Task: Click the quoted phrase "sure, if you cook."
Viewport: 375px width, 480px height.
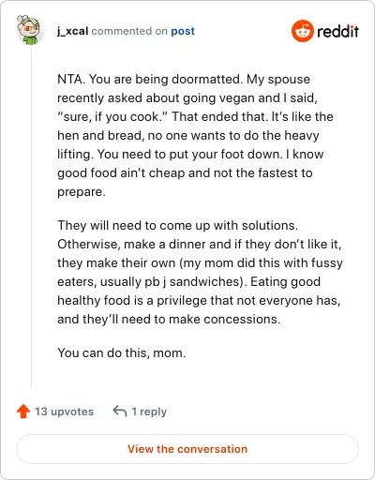Action: [x=112, y=116]
